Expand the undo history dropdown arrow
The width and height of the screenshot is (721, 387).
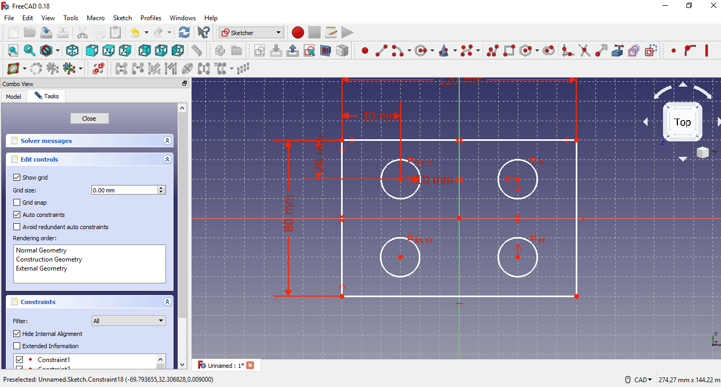[146, 32]
